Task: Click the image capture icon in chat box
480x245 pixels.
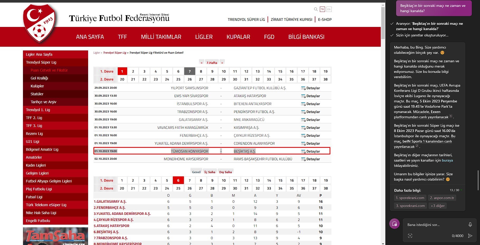Action: (410, 236)
